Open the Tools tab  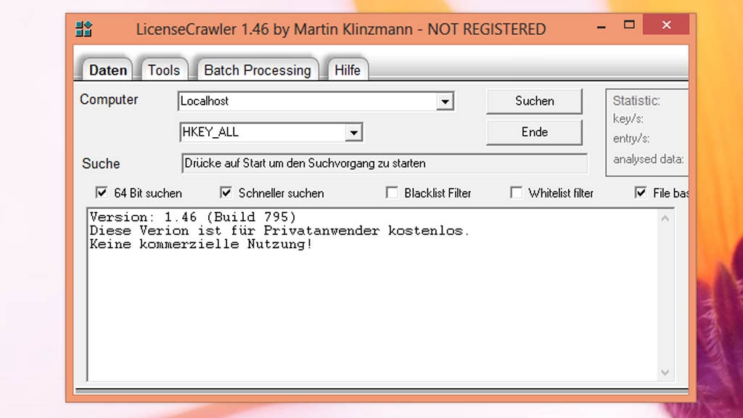pyautogui.click(x=164, y=70)
